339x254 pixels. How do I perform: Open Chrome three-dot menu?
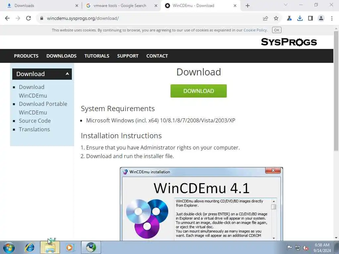point(332,19)
